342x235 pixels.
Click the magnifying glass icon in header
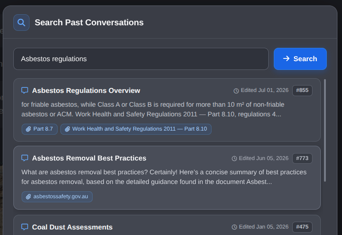coord(21,23)
